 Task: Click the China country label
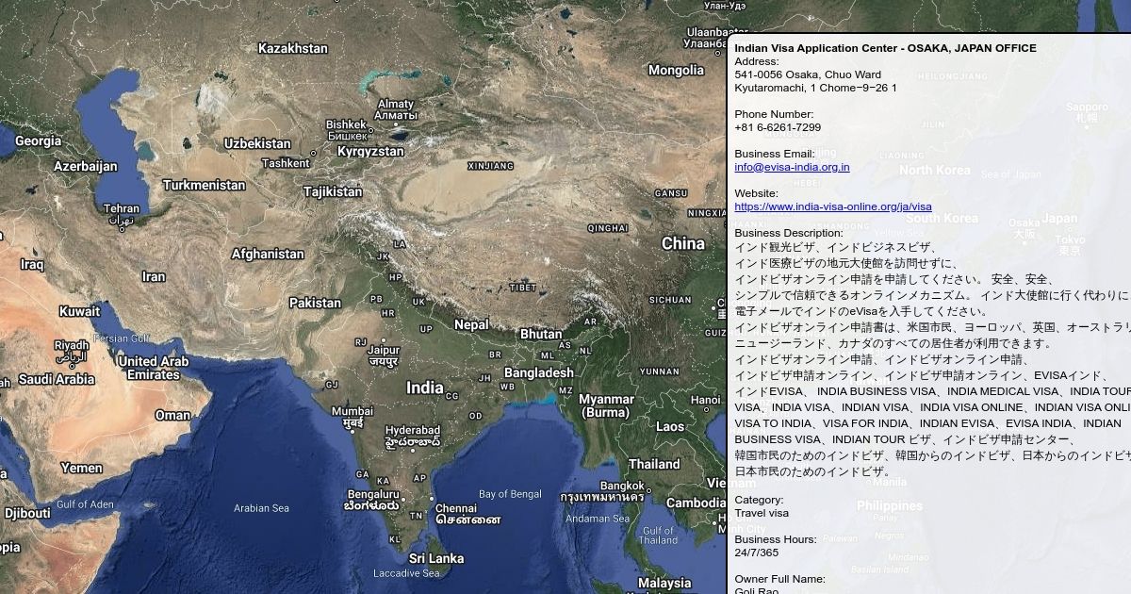click(x=683, y=243)
